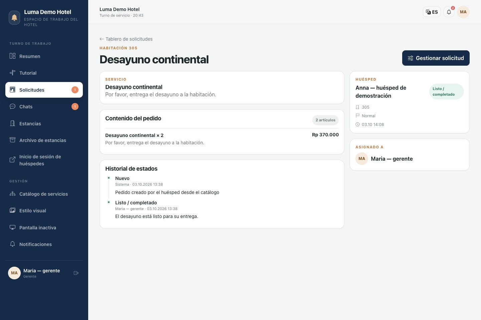Go back to Tablero de solicitudes
This screenshot has height=320, width=481.
tap(126, 39)
